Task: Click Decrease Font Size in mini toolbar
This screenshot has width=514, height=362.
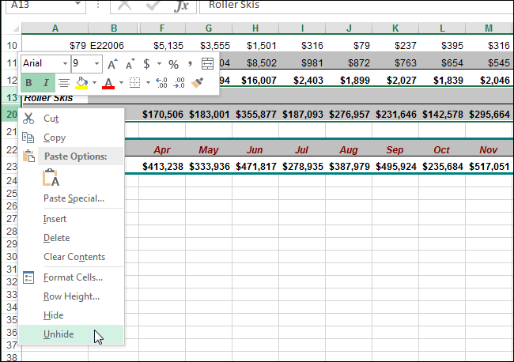Action: tap(130, 63)
